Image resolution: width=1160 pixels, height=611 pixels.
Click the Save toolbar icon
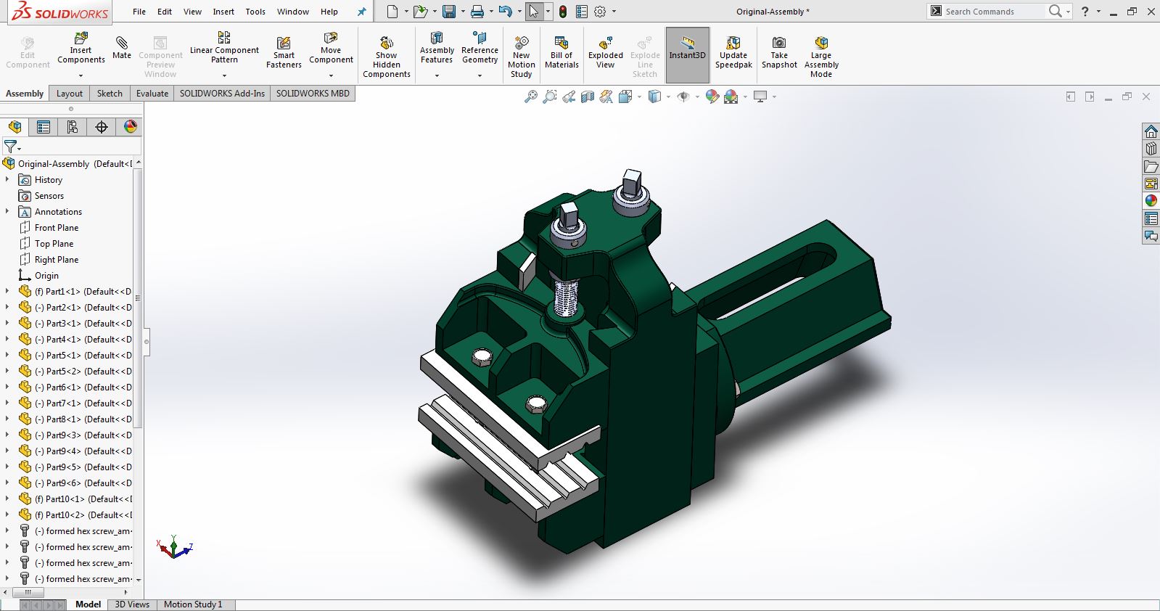(449, 12)
